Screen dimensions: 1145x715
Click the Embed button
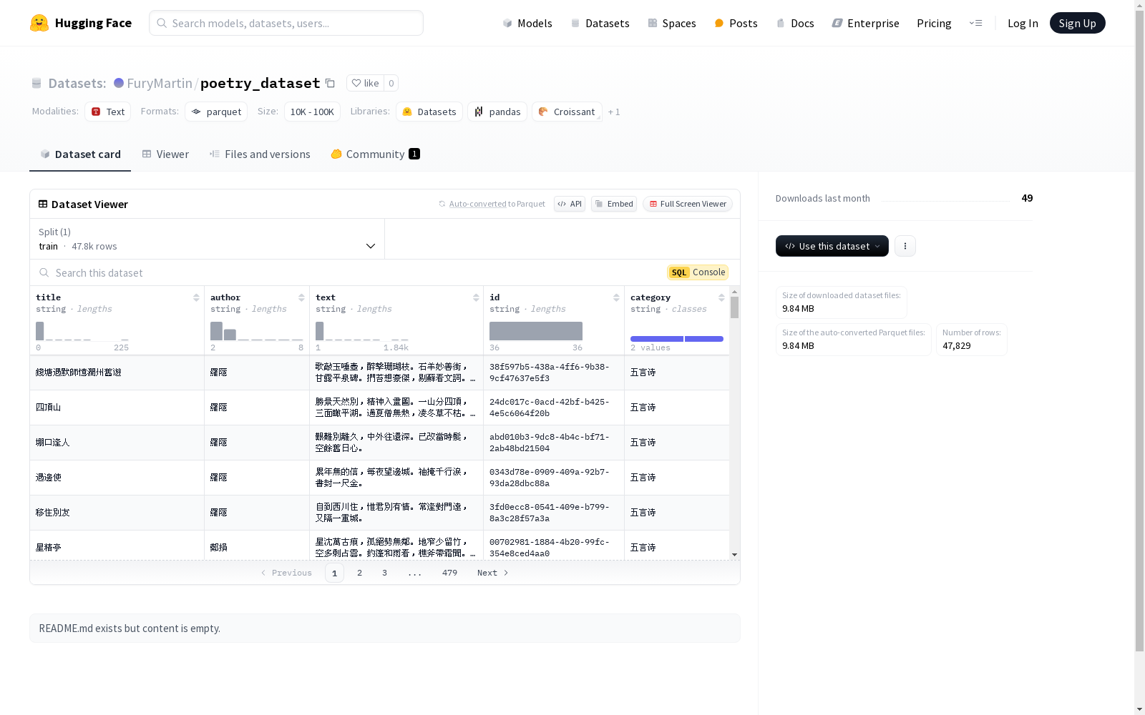614,204
